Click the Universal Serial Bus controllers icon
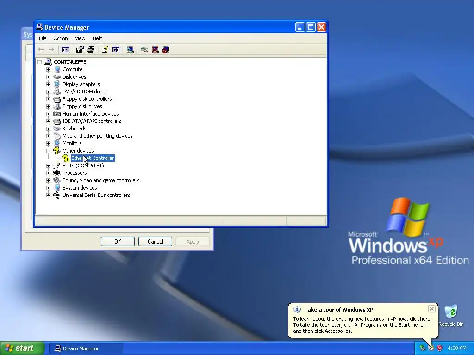 57,195
